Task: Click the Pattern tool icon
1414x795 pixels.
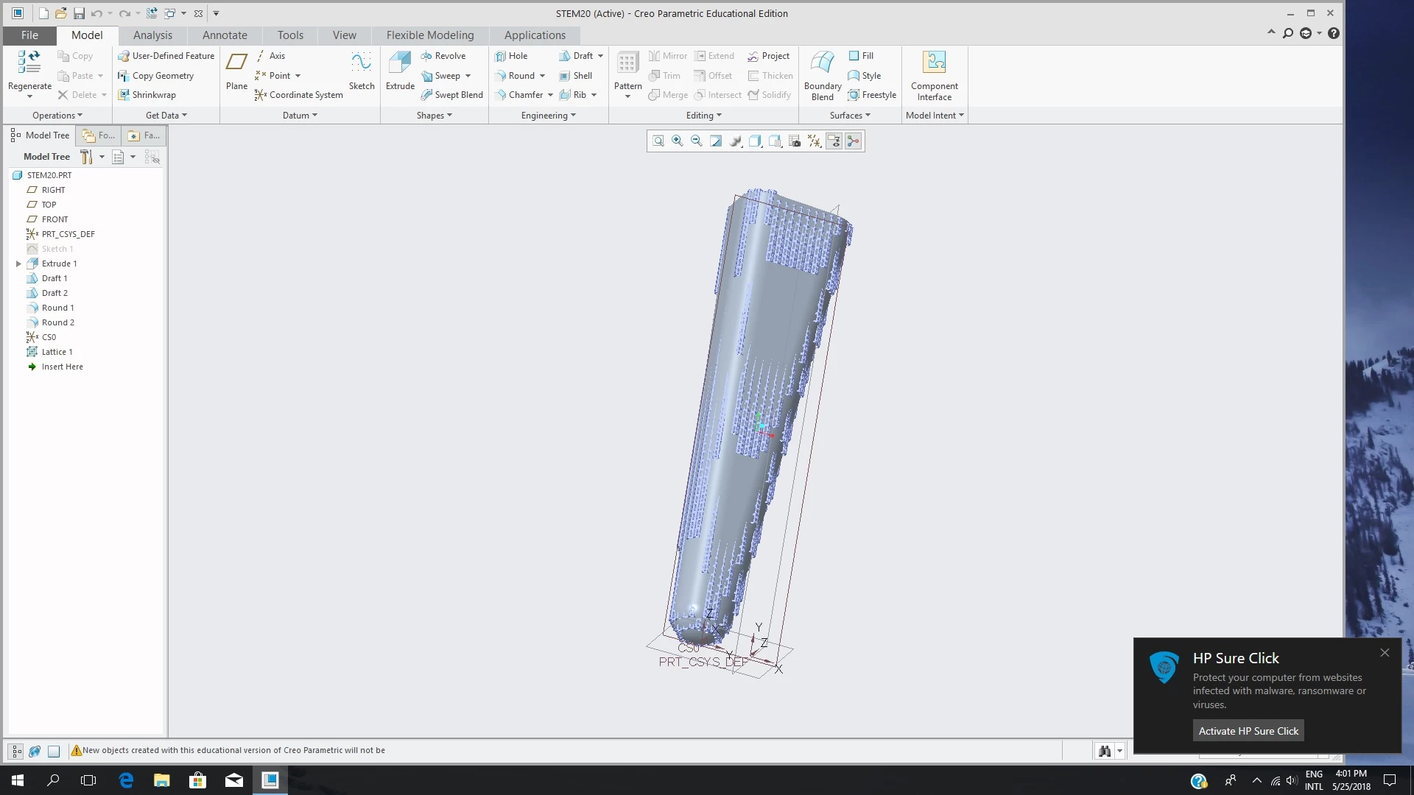Action: pyautogui.click(x=627, y=65)
